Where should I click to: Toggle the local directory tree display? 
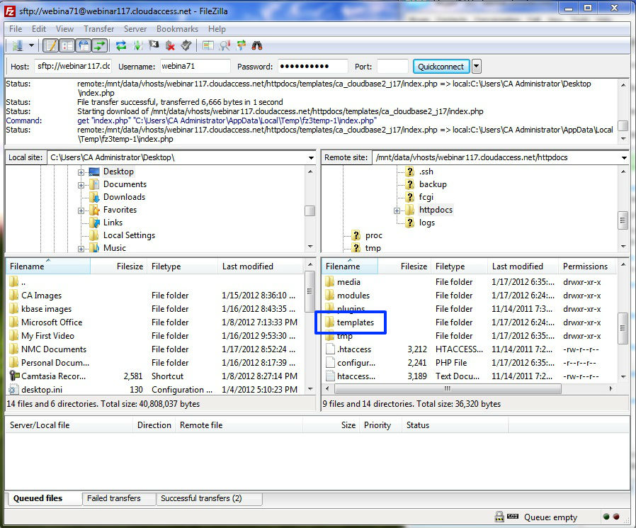67,45
